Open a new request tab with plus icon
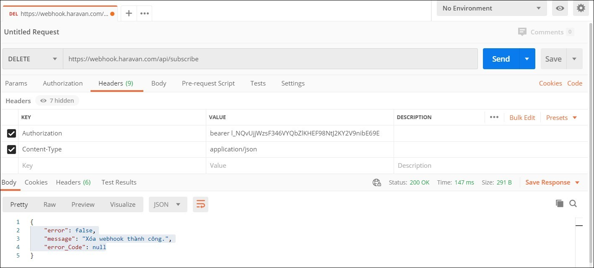The width and height of the screenshot is (594, 268). (x=128, y=13)
